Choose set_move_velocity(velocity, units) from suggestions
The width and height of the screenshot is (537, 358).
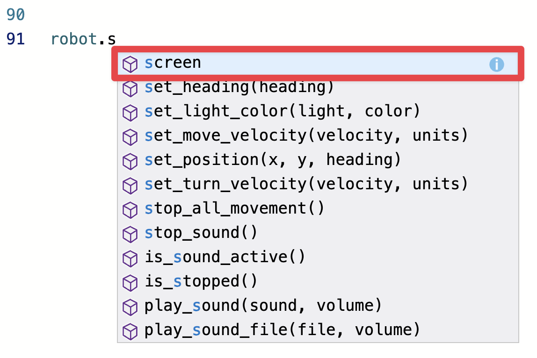point(306,136)
